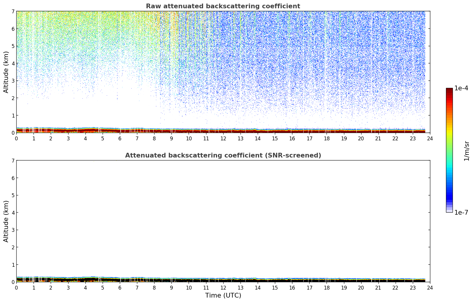This screenshot has height=302, width=473.
Task: Click the "18" hour tick label under the SNR-screened plot
Action: 327,288
